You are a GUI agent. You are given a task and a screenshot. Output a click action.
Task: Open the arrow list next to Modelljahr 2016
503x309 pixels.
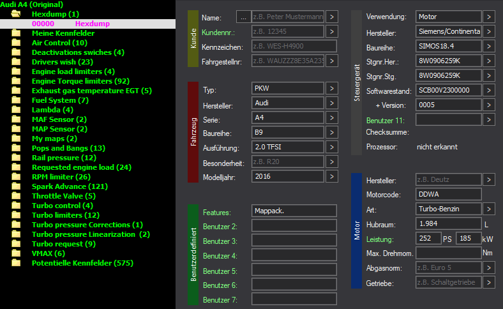pos(332,176)
